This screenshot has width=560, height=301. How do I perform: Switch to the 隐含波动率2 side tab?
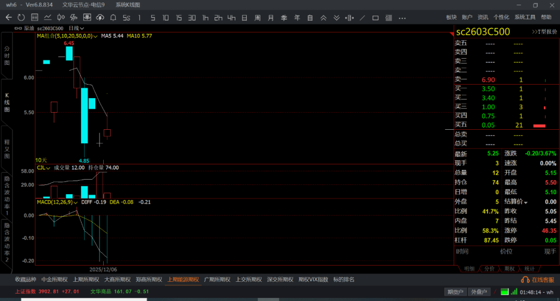tap(7, 242)
